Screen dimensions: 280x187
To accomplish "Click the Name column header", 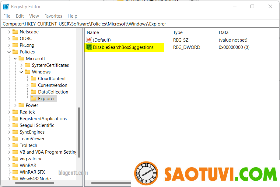I will pos(128,32).
